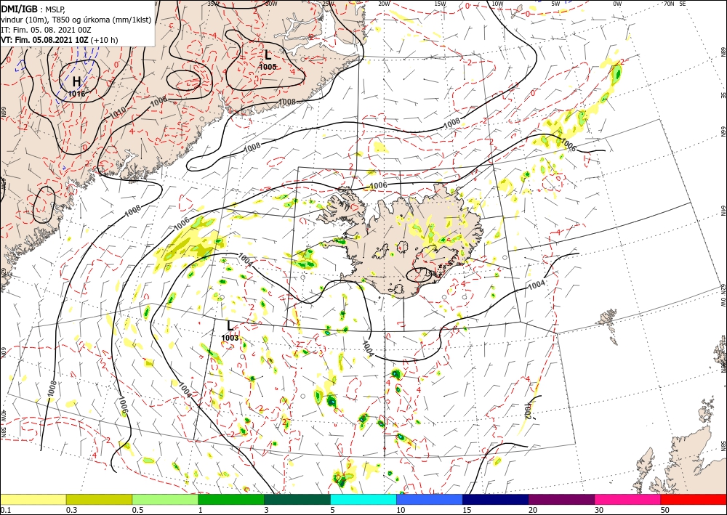Click the 'IT: Fim. 05. 08. 2021 00Z' line
This screenshot has height=515, width=727.
pos(46,30)
